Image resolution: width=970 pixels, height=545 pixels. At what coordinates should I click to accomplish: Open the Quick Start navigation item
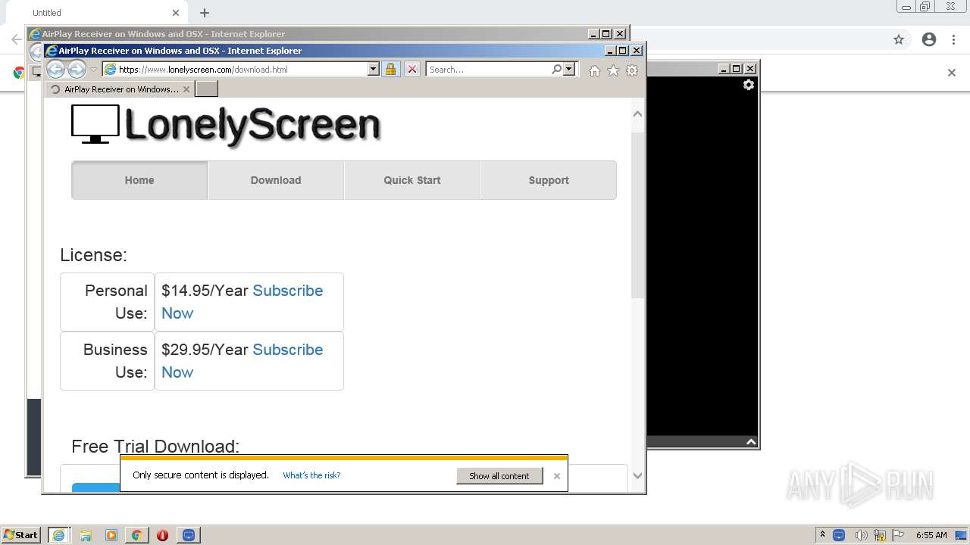[412, 180]
